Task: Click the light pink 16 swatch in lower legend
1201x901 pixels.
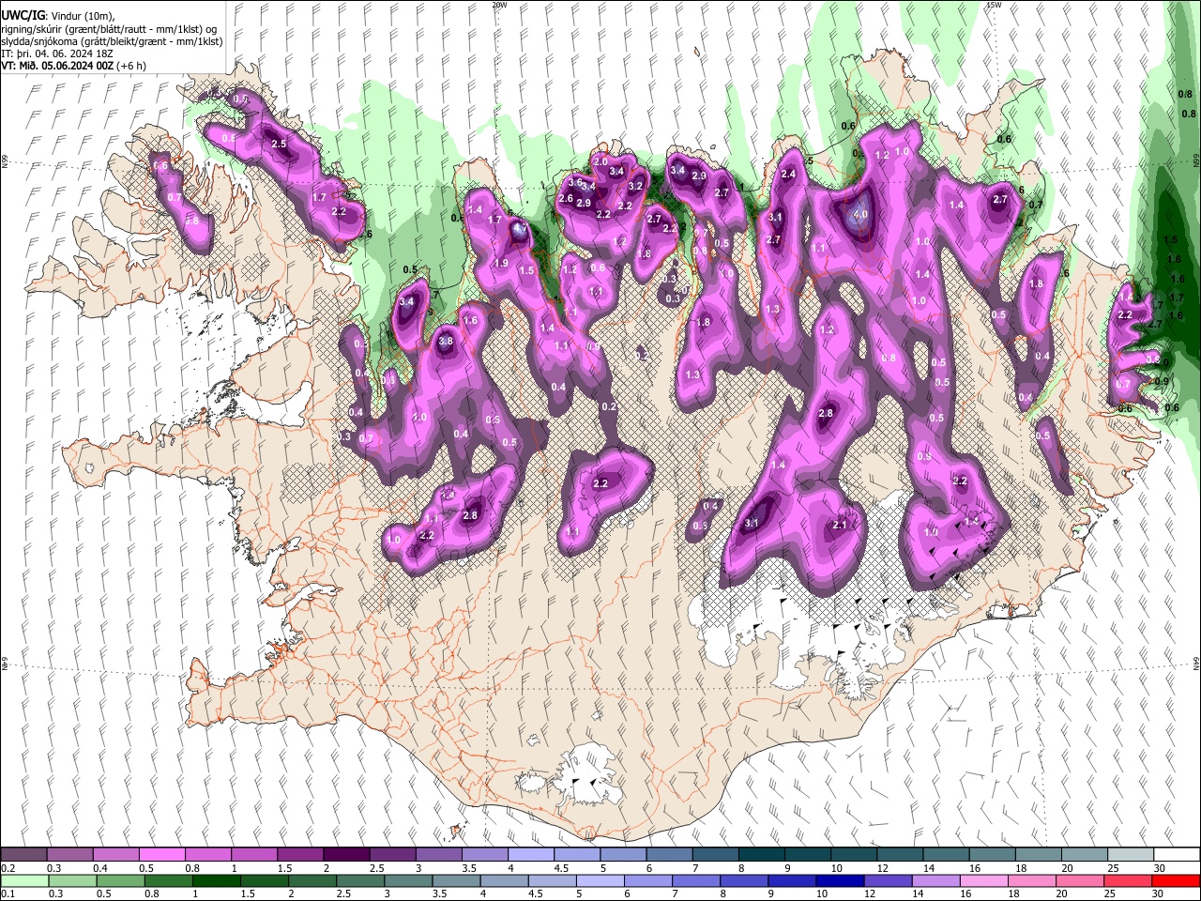Action: pyautogui.click(x=984, y=880)
